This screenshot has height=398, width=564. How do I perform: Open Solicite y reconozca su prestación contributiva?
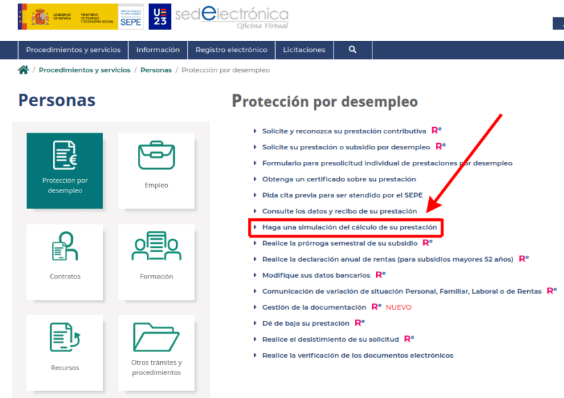tap(344, 131)
